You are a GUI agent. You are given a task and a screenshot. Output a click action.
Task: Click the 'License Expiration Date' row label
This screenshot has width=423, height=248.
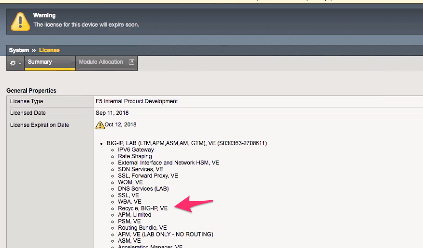tap(40, 125)
